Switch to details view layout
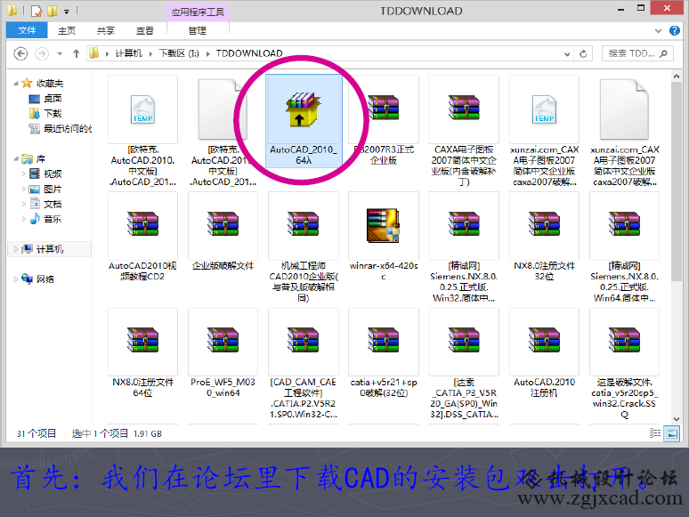The height and width of the screenshot is (517, 689). (x=655, y=433)
